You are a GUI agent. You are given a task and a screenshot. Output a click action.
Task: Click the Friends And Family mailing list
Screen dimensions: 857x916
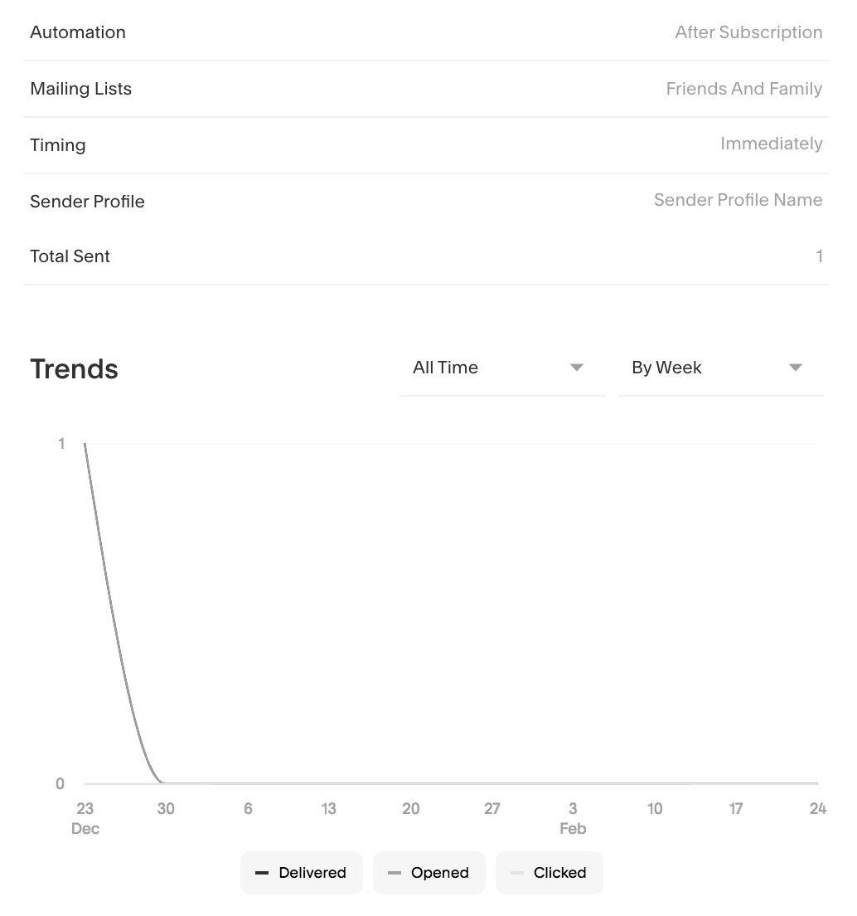743,89
